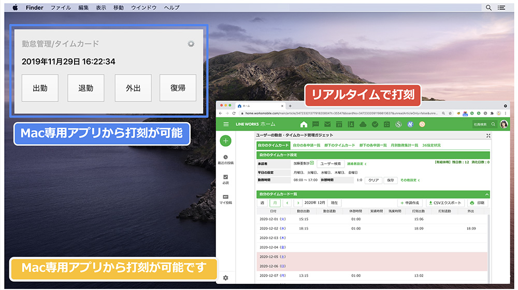
Task: Open recent posts clock icon in sidebar
Action: pos(226,157)
